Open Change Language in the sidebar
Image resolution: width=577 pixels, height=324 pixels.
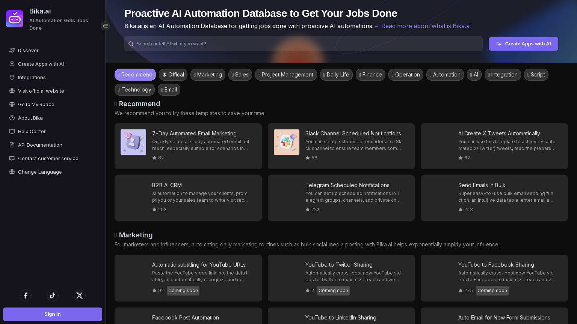pyautogui.click(x=40, y=172)
